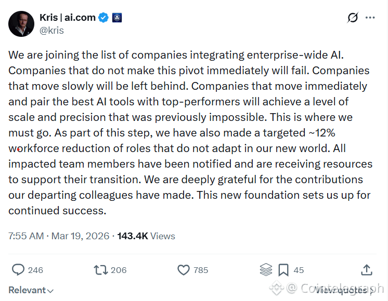Bookmark this post
388x301 pixels.
283,270
